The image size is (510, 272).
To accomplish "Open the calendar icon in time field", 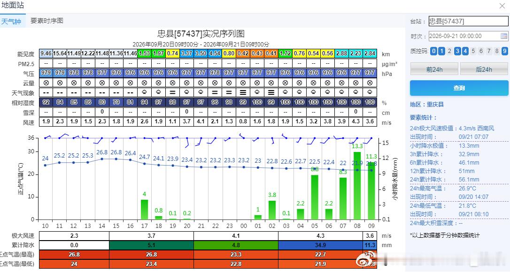I will [504, 36].
